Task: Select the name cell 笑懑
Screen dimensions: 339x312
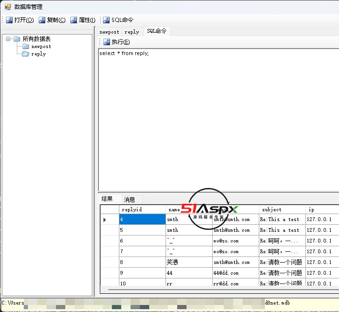Action: 189,262
